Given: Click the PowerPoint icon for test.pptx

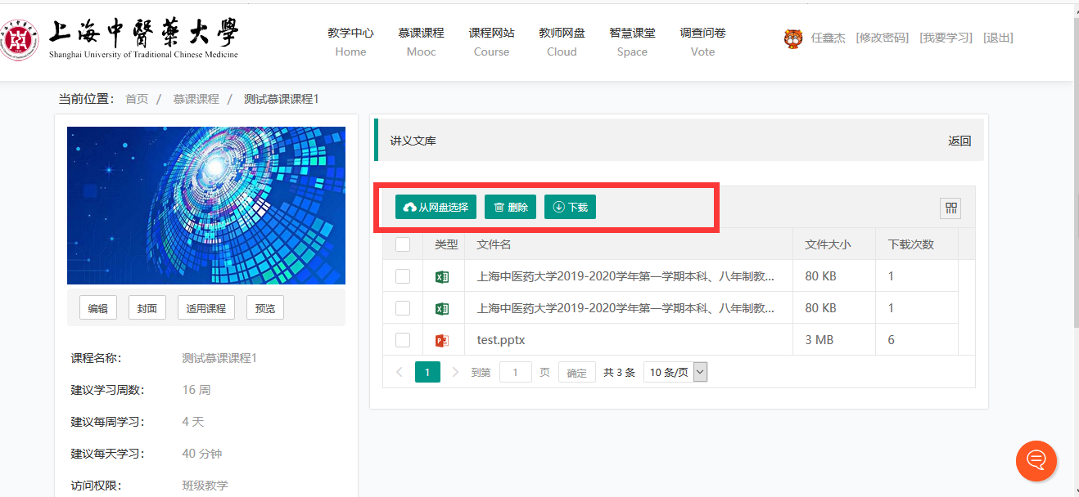Looking at the screenshot, I should pos(442,340).
